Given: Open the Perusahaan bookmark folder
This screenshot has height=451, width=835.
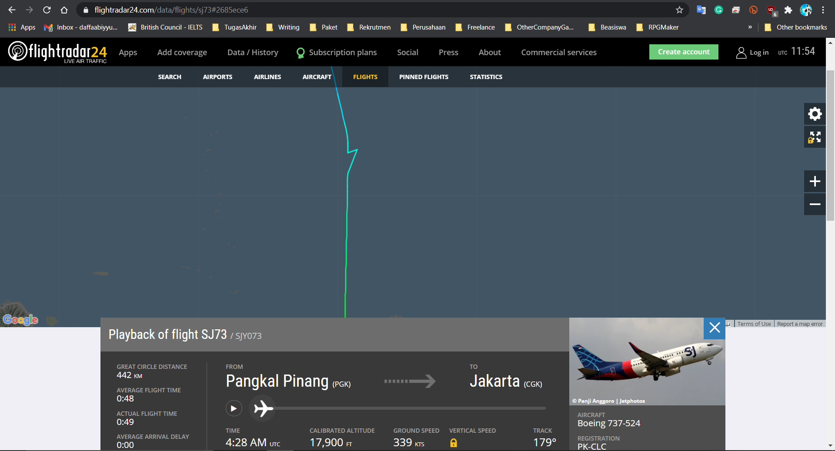Looking at the screenshot, I should 423,27.
